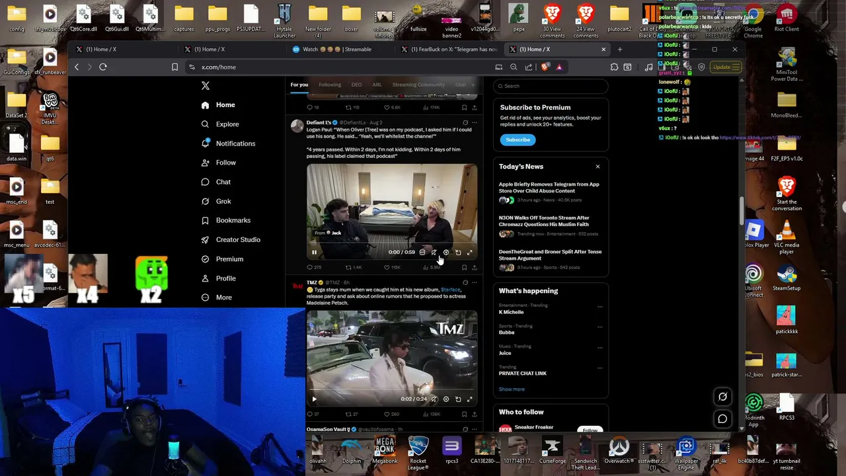This screenshot has height=476, width=846.
Task: Share the Defiant L's post
Action: pos(474,267)
